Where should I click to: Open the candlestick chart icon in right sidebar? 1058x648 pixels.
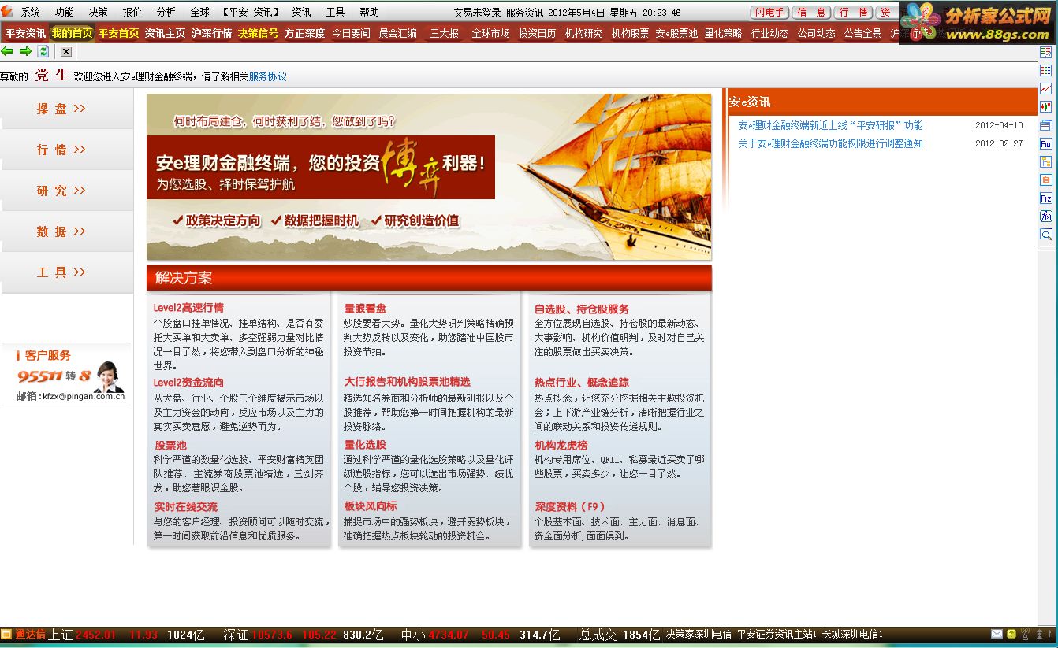coord(1046,107)
